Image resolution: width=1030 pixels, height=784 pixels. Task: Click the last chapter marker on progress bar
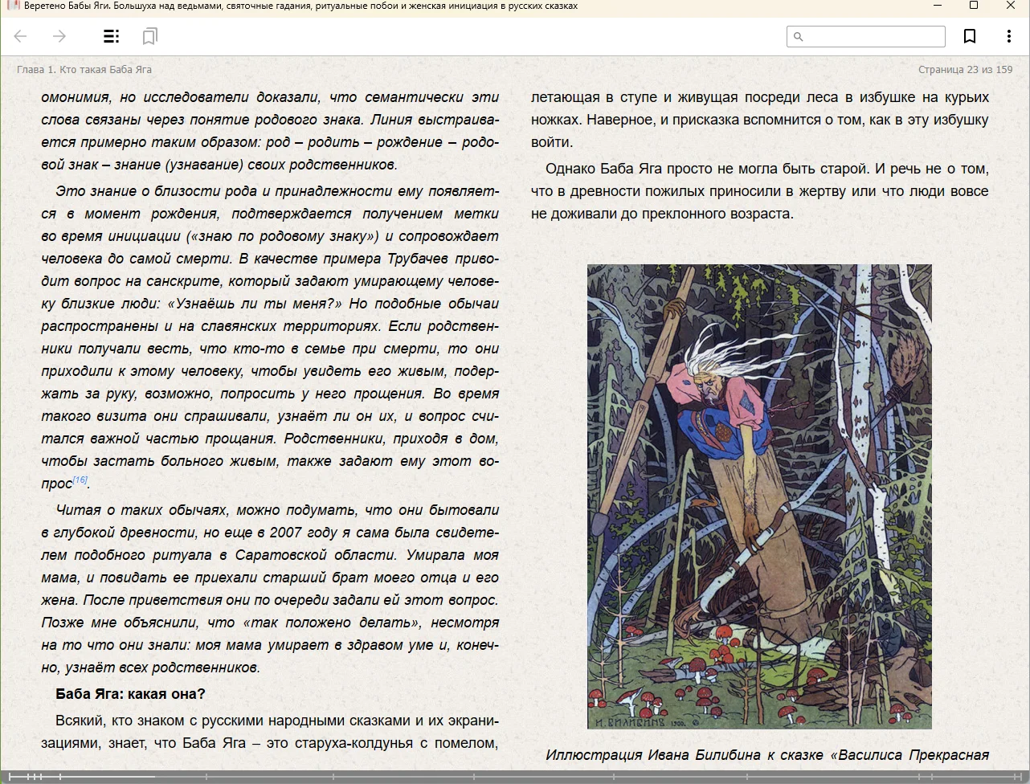[1018, 777]
